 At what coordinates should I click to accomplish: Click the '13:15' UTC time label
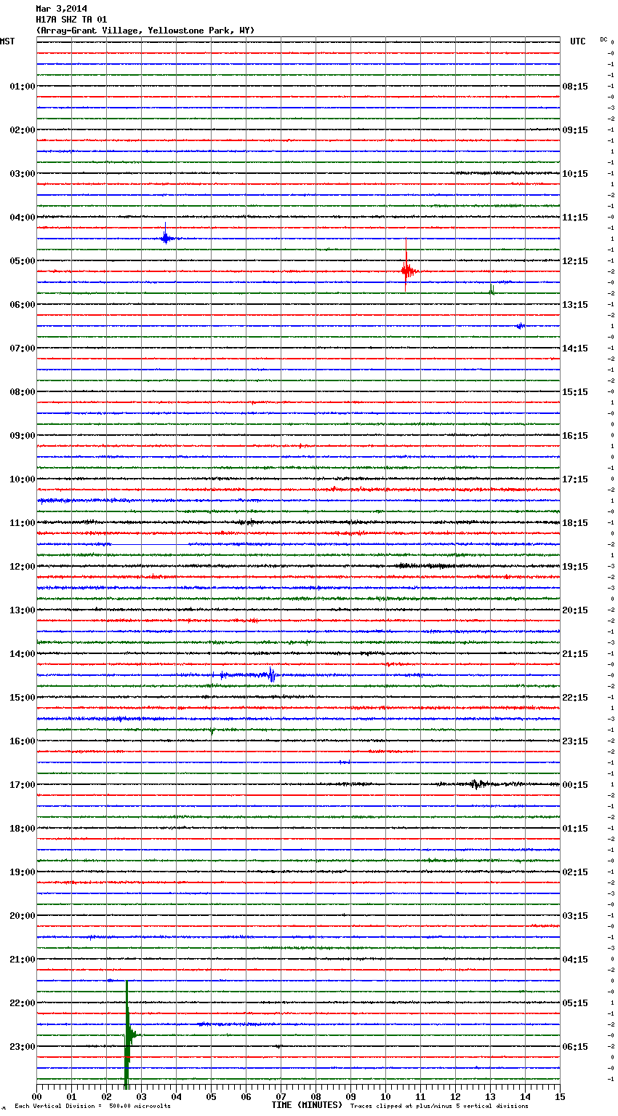point(575,305)
